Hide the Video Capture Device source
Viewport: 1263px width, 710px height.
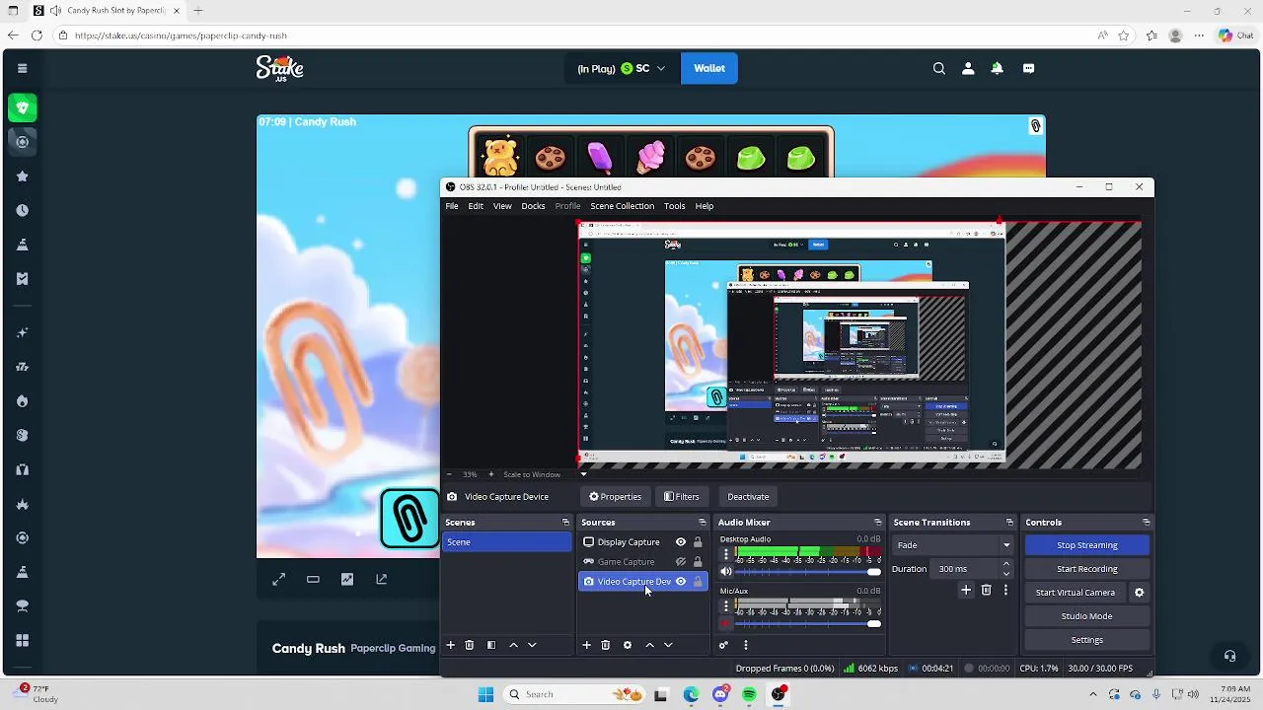(681, 582)
